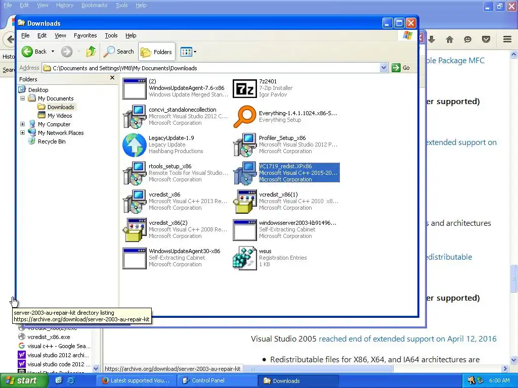518x388 pixels.
Task: Click Show Desktop quick launch icon
Action: pos(59,380)
